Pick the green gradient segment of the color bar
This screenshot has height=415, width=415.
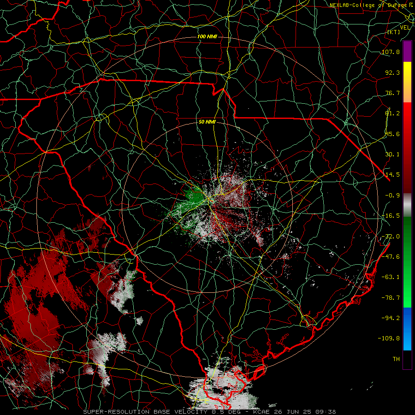(407, 262)
